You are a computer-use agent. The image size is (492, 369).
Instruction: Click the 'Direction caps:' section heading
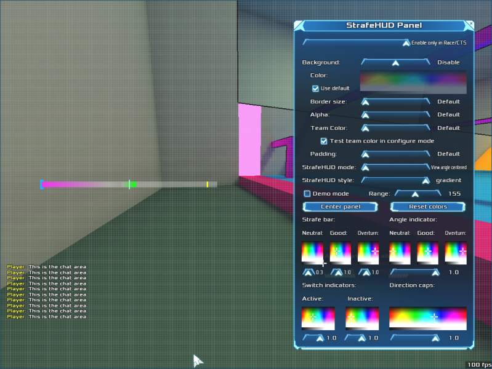(x=412, y=285)
